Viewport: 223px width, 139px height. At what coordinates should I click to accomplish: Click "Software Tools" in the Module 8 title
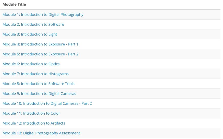[61, 84]
